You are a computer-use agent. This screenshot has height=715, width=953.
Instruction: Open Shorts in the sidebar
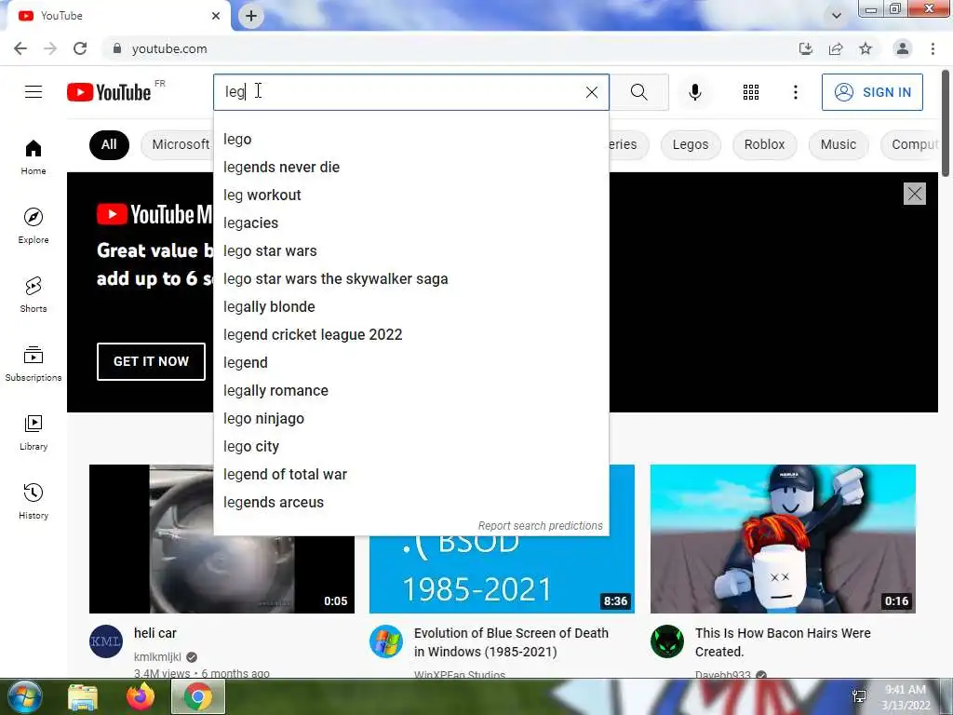point(34,294)
